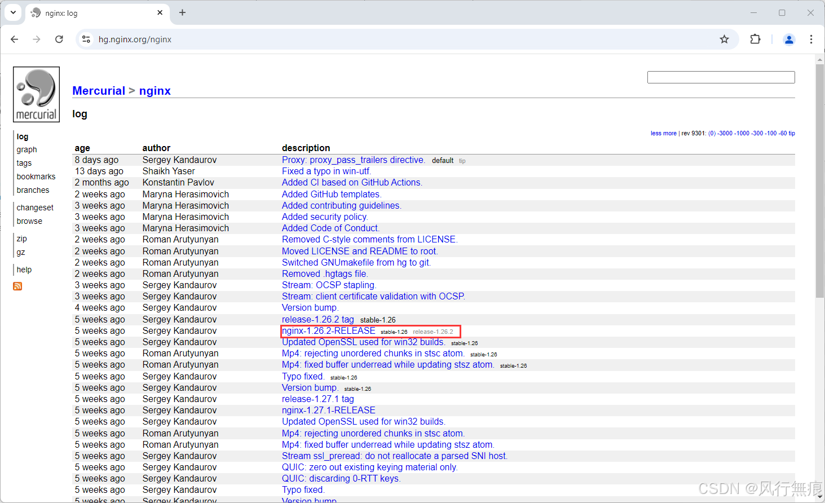Screen dimensions: 825x503
Task: Open a new tab with the plus button
Action: coord(182,12)
